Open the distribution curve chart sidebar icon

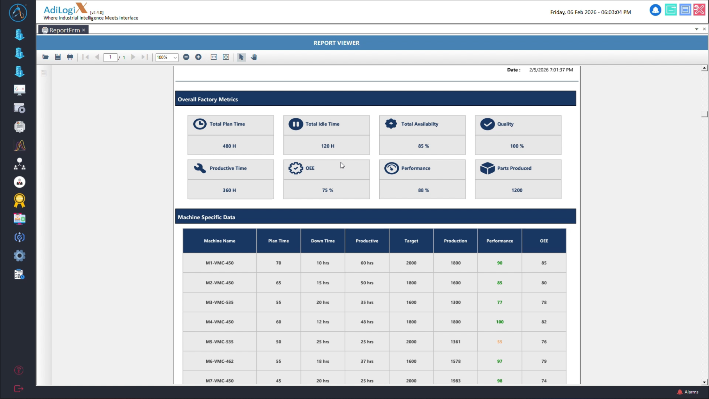pos(19,145)
